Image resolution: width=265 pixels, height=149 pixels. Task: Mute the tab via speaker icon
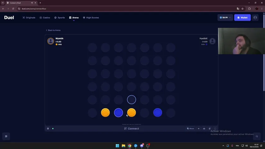[x=32, y=3]
